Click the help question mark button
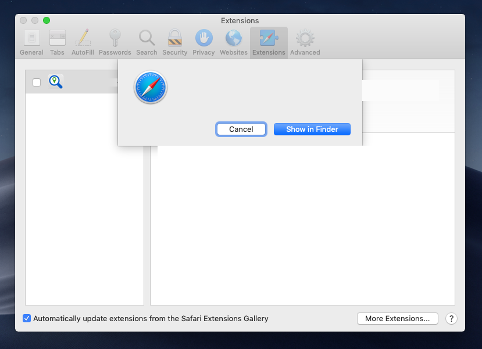This screenshot has width=482, height=349. pos(451,318)
